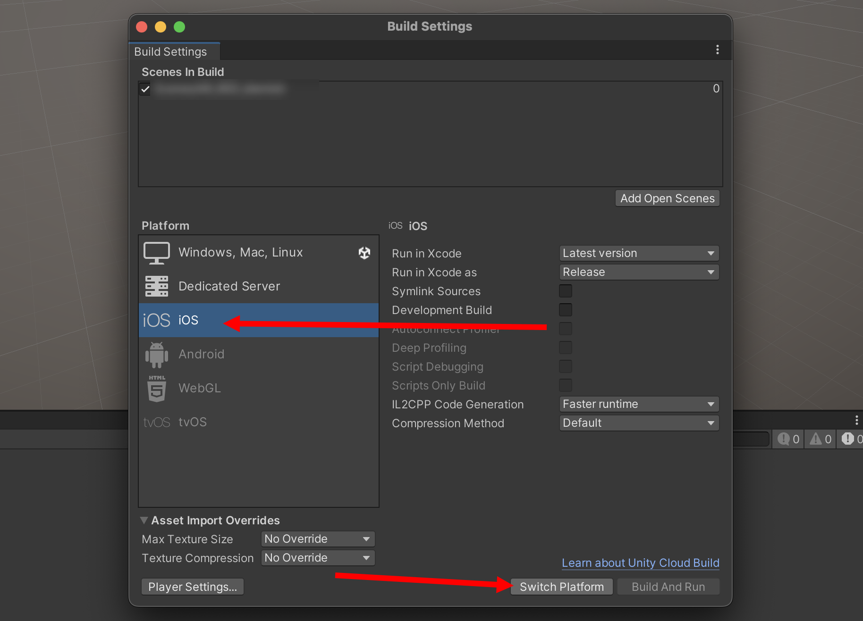Open the Run in Xcode version dropdown
863x621 pixels.
[x=639, y=253]
